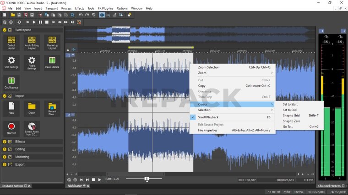348x195 pixels.
Task: Open the Peak Meters tool
Action: 52,63
